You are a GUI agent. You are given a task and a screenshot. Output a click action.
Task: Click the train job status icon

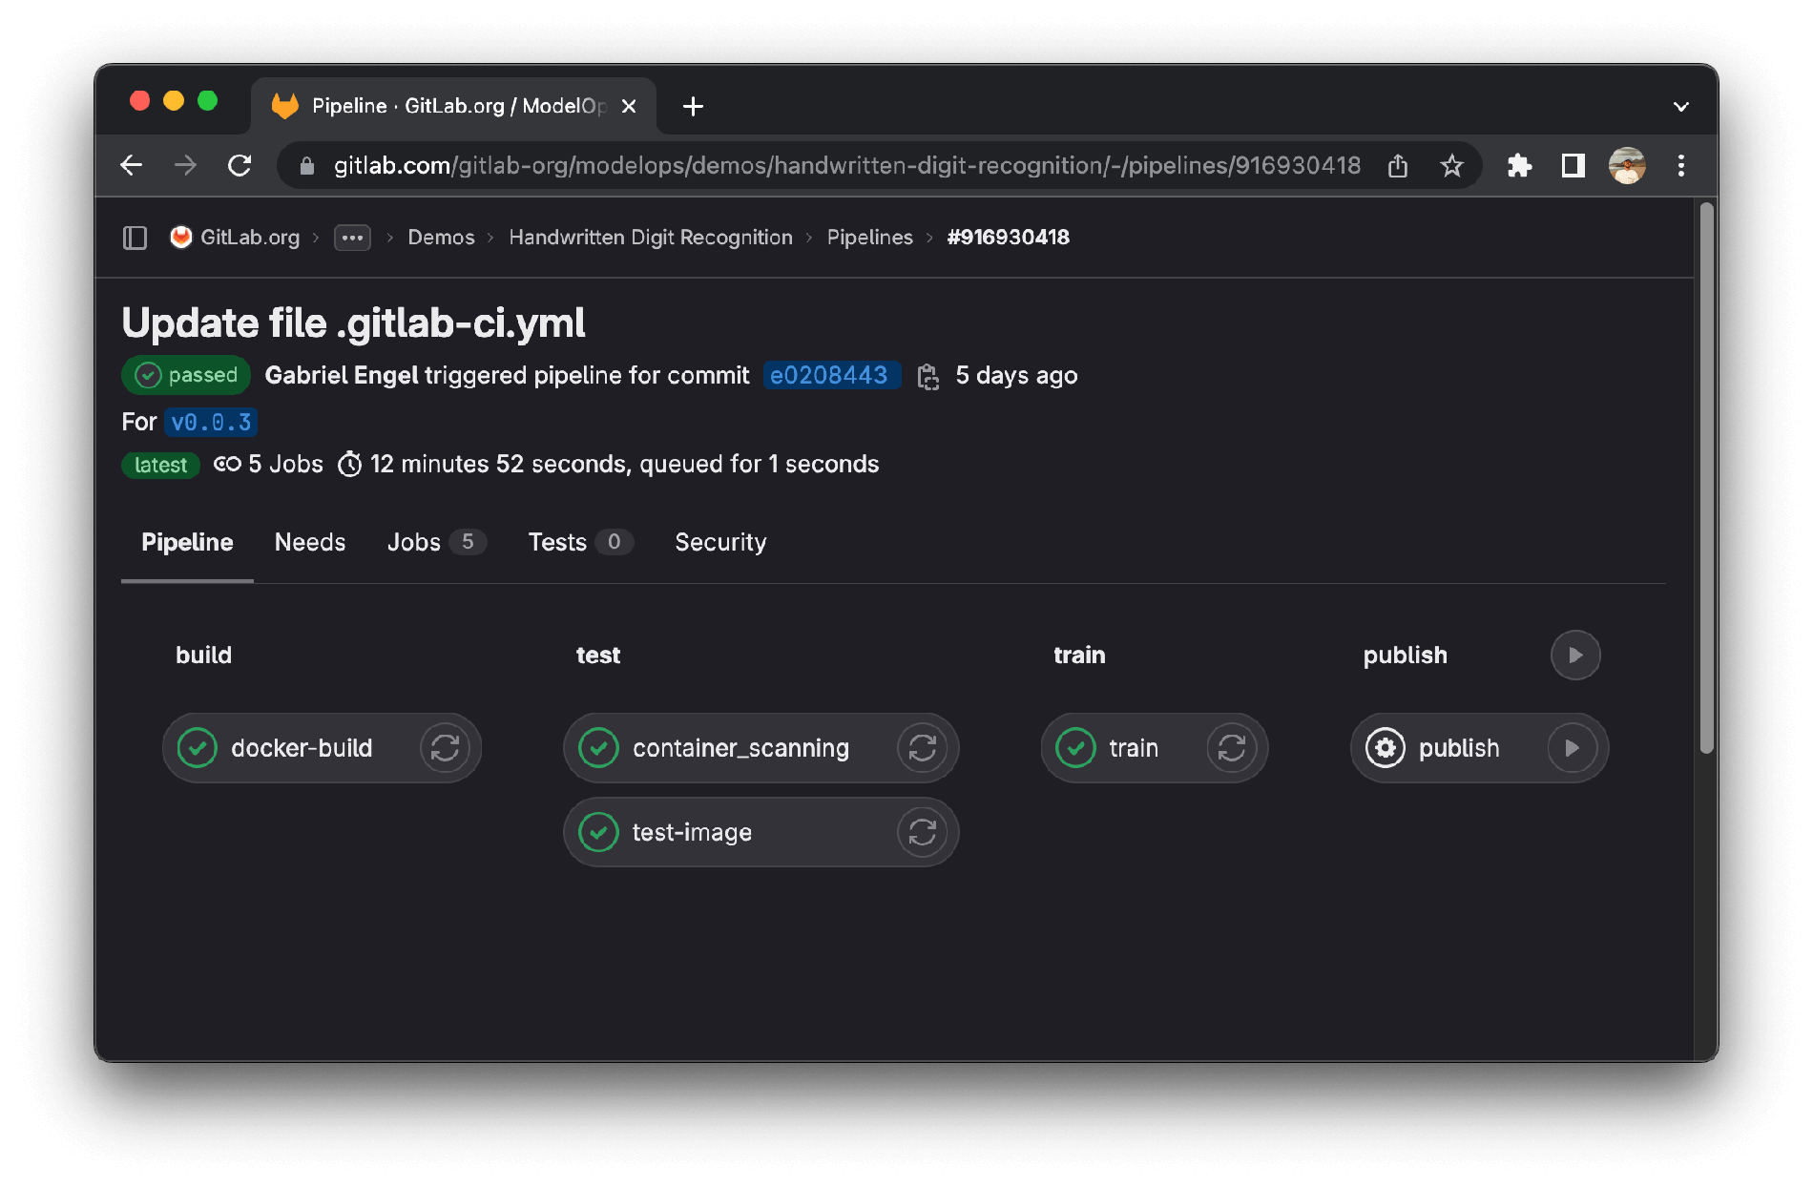pos(1075,748)
